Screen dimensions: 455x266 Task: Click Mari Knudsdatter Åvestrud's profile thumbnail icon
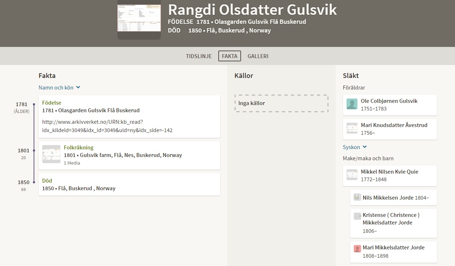(x=352, y=128)
